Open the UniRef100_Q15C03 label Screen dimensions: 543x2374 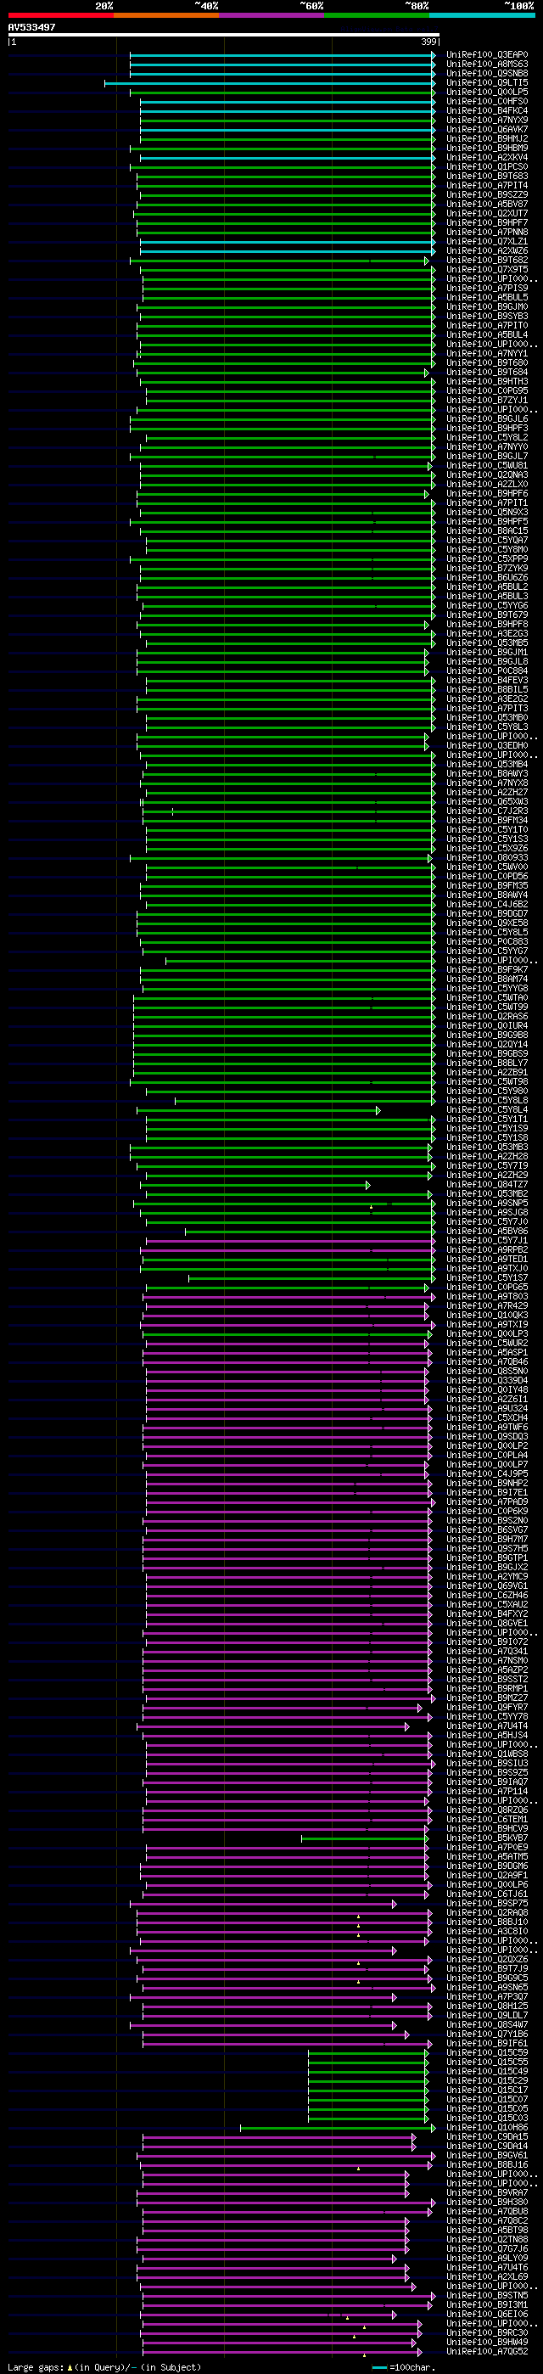488,2119
